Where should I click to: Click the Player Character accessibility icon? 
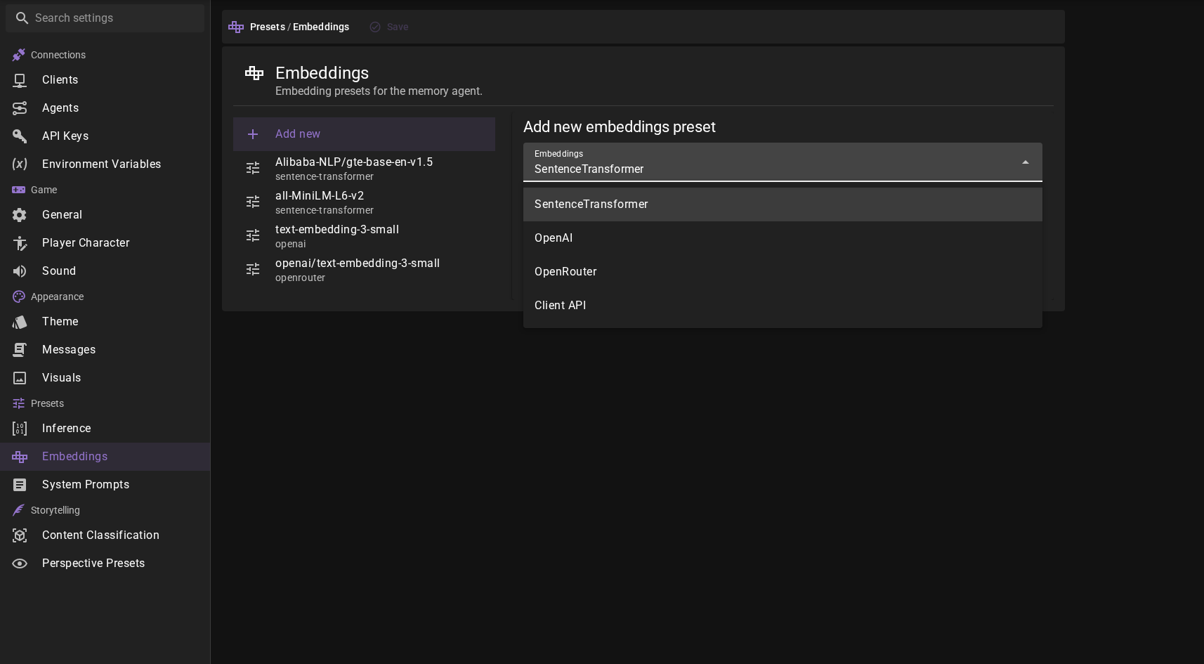click(x=20, y=243)
